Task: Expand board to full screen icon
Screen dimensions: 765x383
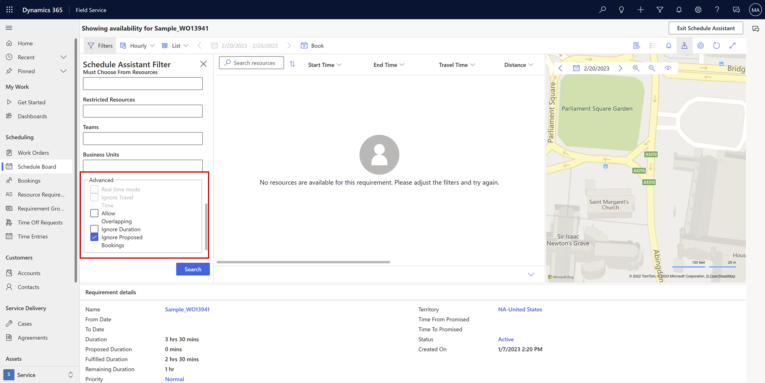Action: (732, 45)
